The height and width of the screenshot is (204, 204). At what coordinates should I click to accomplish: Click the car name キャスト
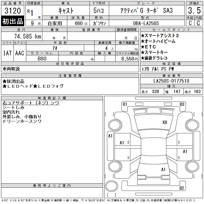coord(66,10)
